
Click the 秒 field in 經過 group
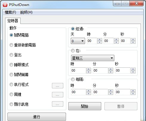pyautogui.click(x=125, y=41)
